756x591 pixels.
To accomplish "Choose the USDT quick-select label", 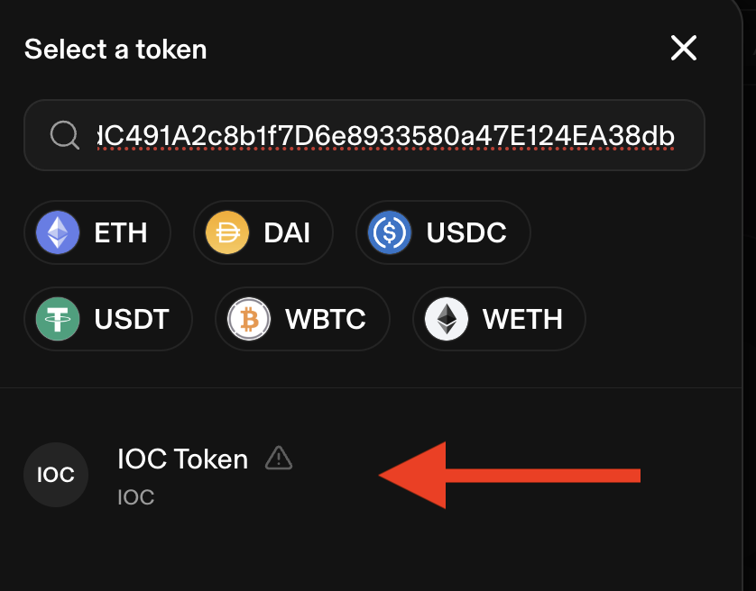I will pyautogui.click(x=131, y=319).
